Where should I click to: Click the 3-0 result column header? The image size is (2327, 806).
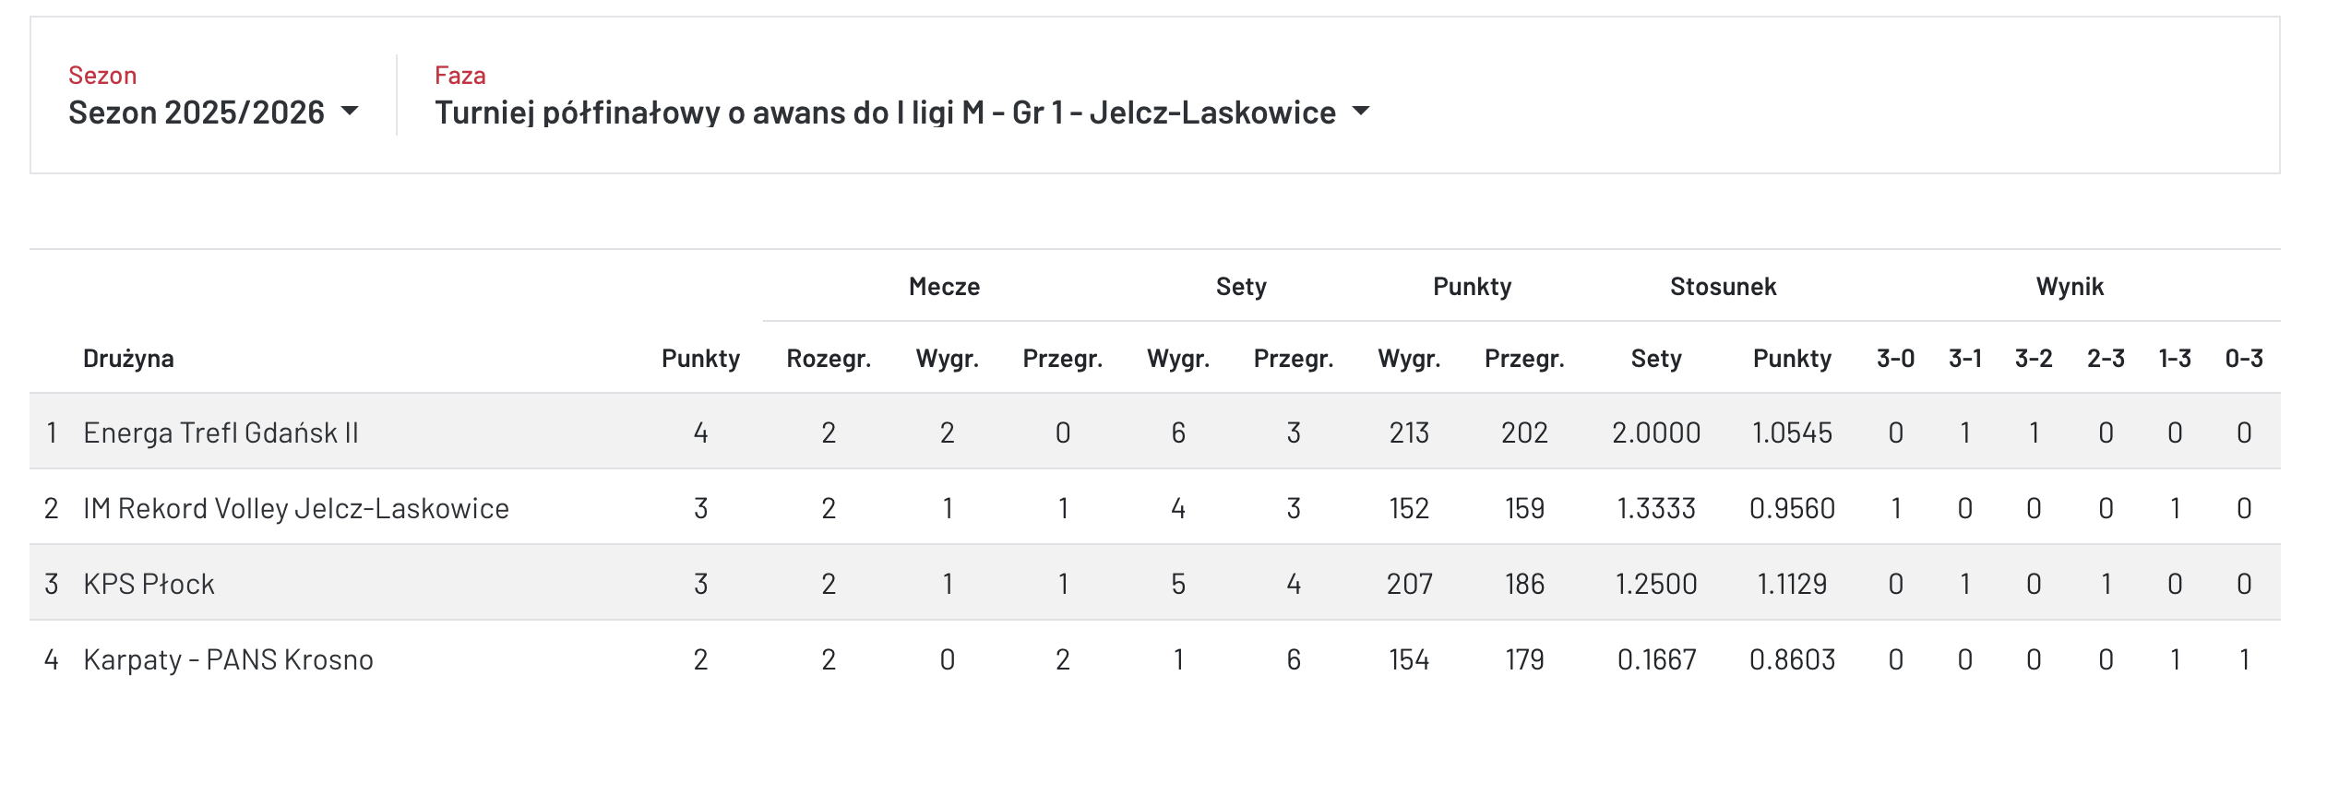click(x=1895, y=358)
